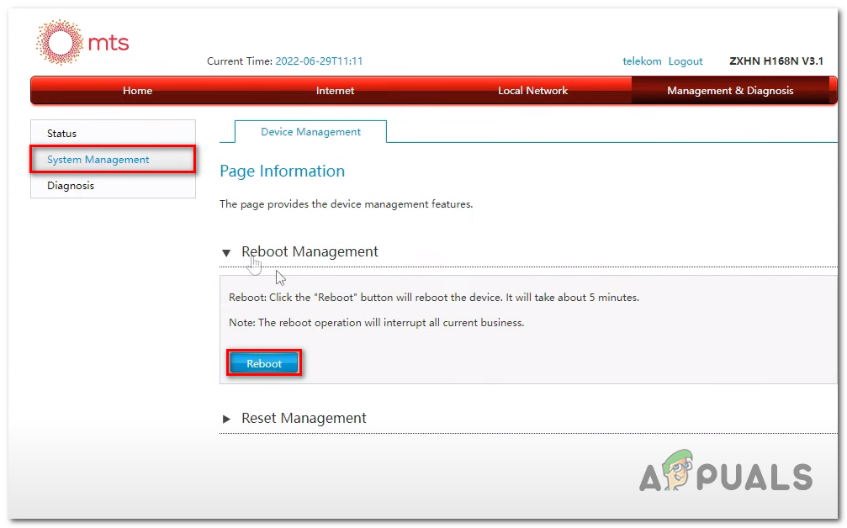Viewport: 847px width, 528px height.
Task: Collapse the Reboot Management triangle
Action: (226, 253)
